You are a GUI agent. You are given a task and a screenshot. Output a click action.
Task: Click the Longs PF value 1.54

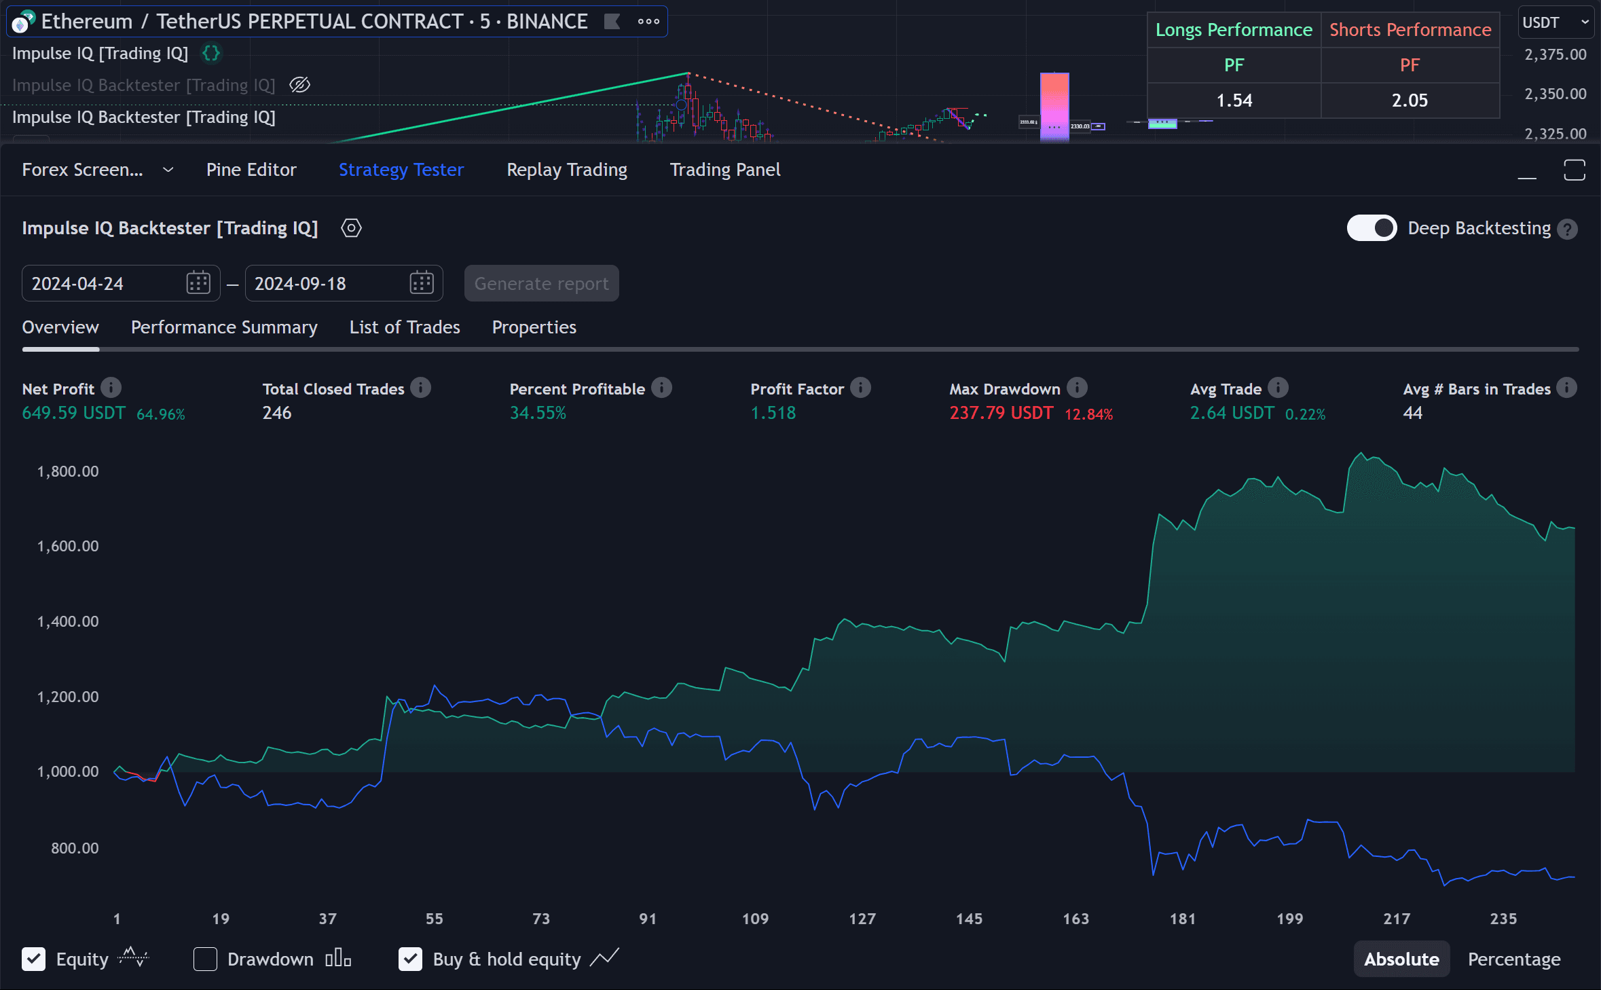click(1234, 100)
